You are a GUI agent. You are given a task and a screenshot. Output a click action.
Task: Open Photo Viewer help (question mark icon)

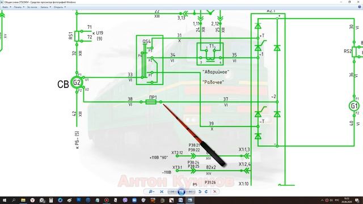(x=360, y=7)
